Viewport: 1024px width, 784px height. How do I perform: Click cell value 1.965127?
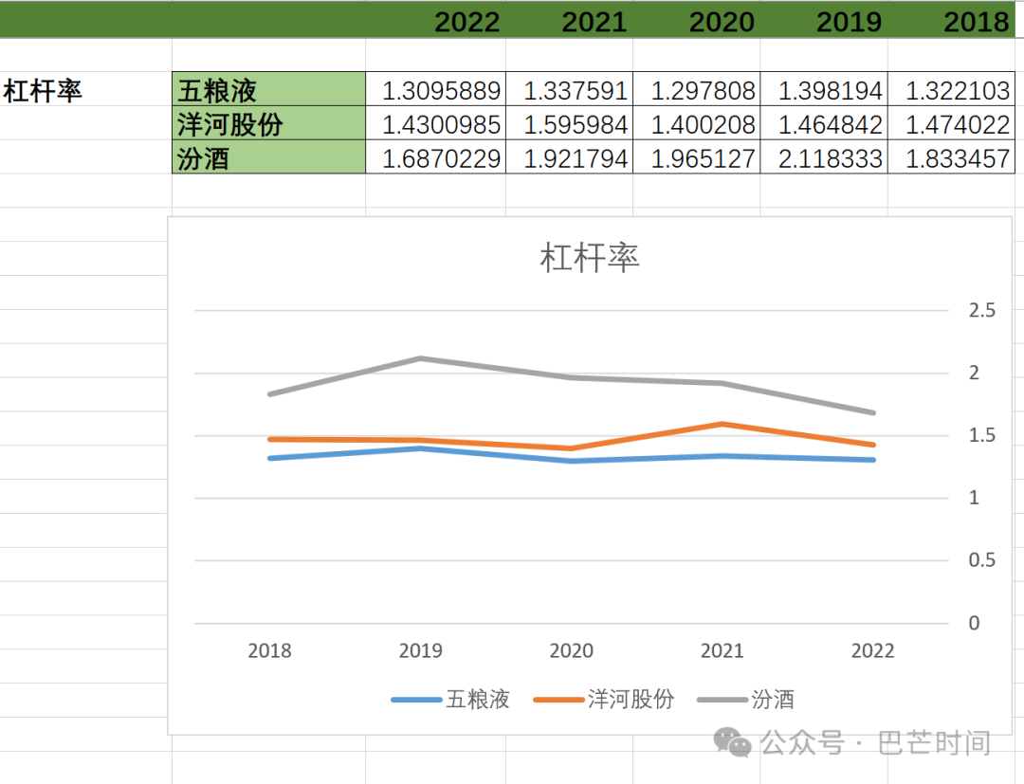[x=696, y=158]
